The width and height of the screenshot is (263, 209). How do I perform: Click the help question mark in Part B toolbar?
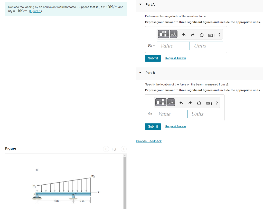pyautogui.click(x=217, y=103)
